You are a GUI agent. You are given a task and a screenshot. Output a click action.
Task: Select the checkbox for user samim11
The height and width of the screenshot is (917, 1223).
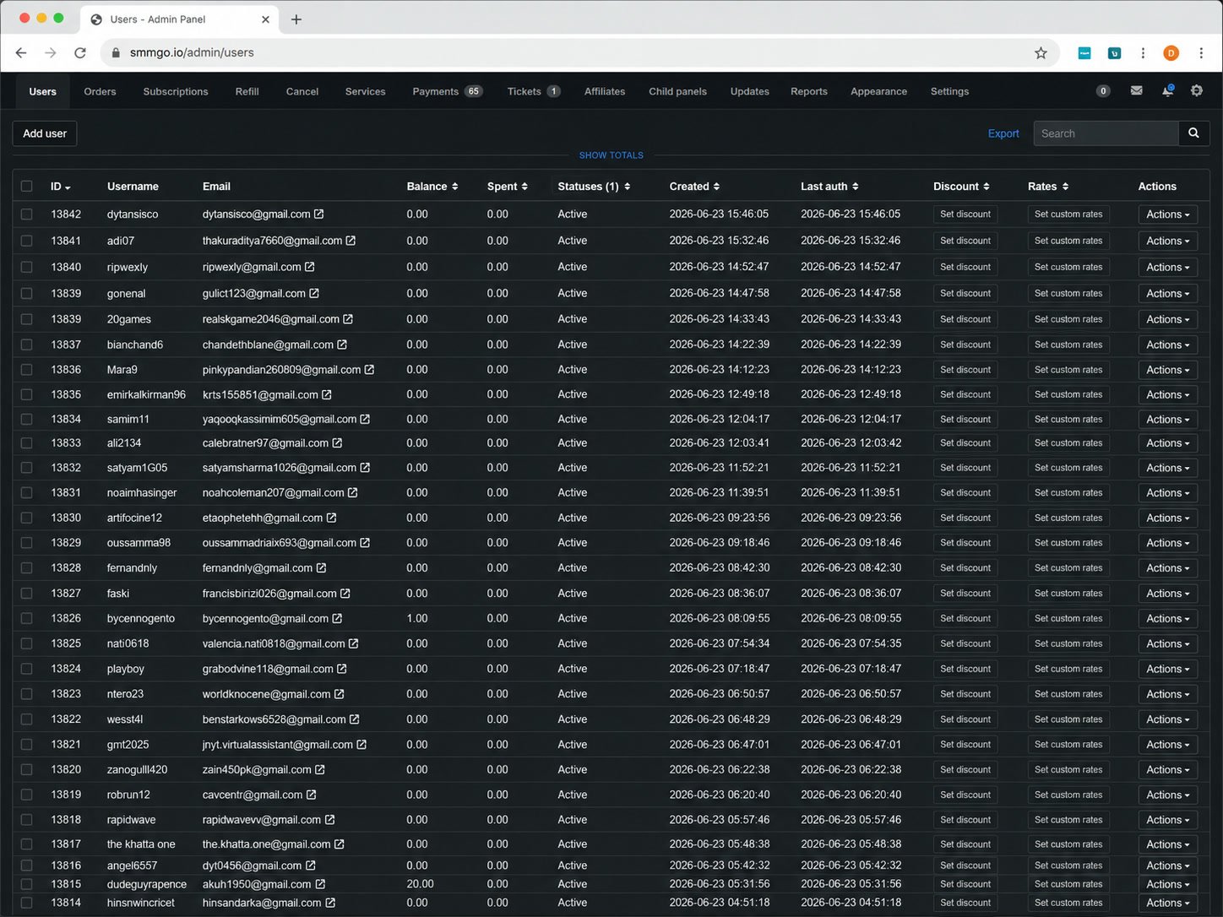pos(27,420)
